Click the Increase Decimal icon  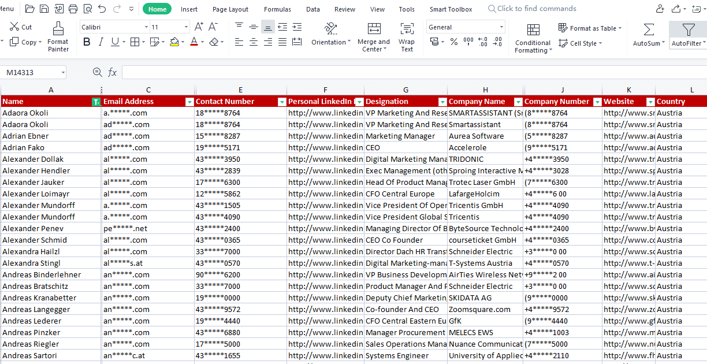click(x=483, y=42)
